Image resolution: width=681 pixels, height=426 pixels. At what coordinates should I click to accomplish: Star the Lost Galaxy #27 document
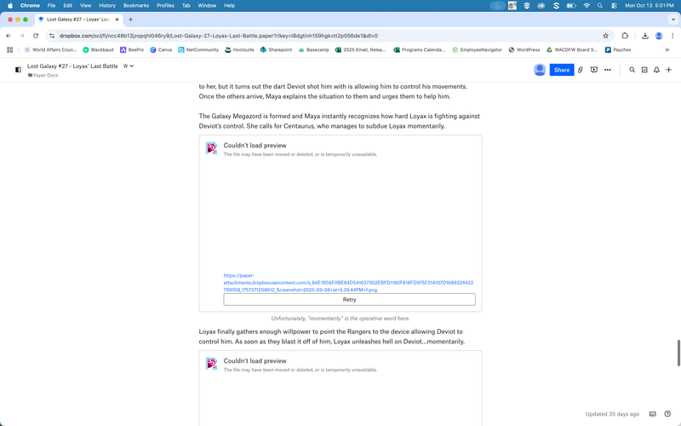[x=125, y=66]
